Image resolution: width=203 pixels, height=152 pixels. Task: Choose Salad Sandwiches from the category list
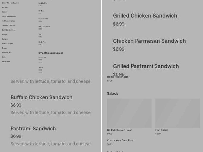9,16
